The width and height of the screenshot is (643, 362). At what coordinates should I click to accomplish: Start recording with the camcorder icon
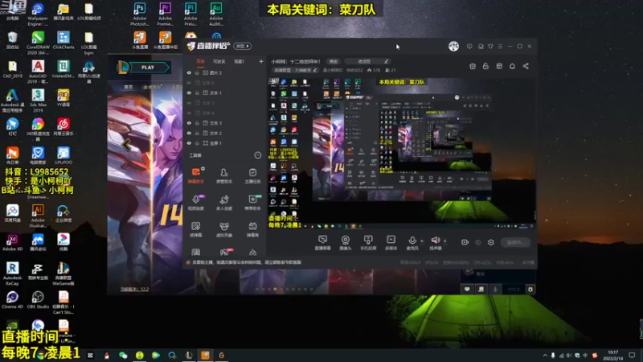(465, 242)
